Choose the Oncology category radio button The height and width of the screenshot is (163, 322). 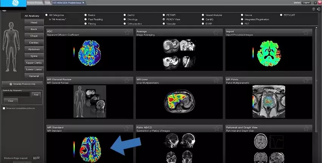125,19
